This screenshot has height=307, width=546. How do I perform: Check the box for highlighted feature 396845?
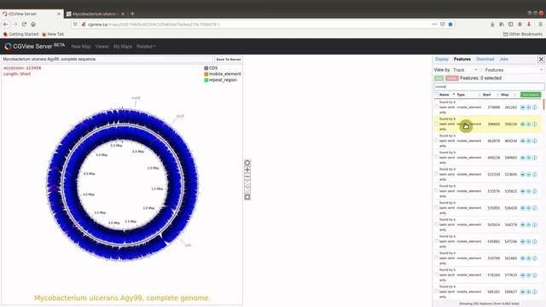(x=436, y=124)
